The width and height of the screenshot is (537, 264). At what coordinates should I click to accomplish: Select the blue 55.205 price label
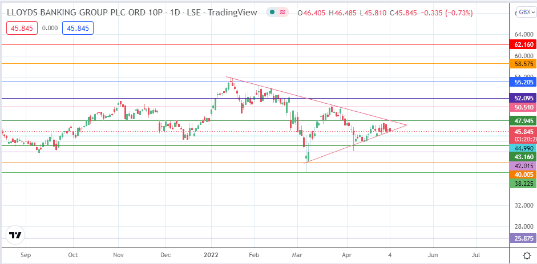click(x=523, y=82)
